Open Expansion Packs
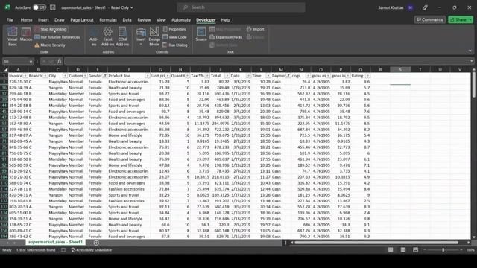477x268 pixels. [226, 37]
